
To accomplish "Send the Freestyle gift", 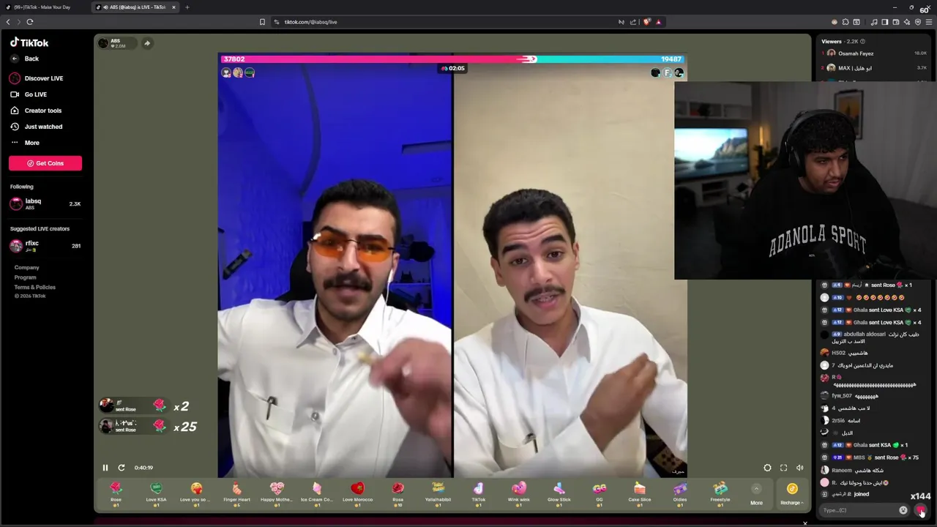I will pos(720,493).
